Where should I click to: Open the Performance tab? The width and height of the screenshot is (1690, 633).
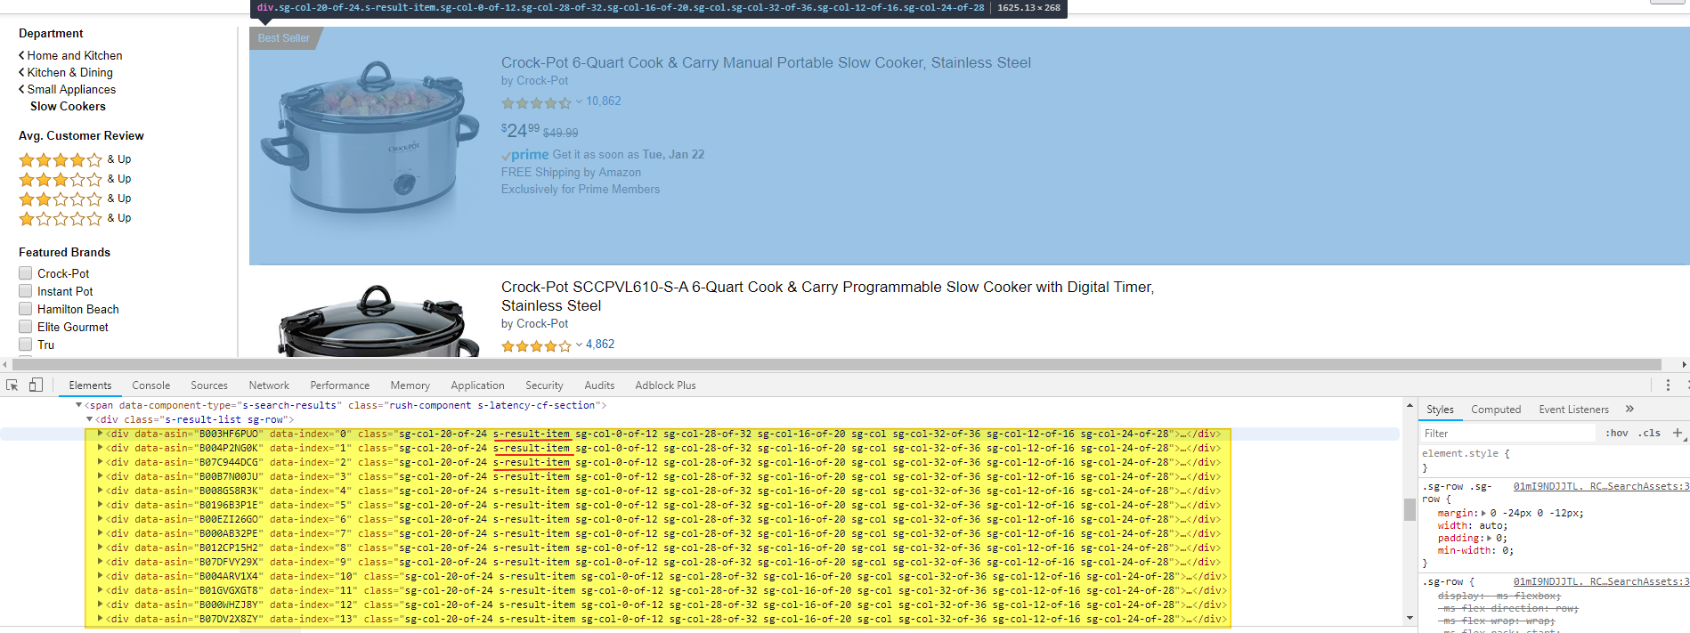coord(340,385)
